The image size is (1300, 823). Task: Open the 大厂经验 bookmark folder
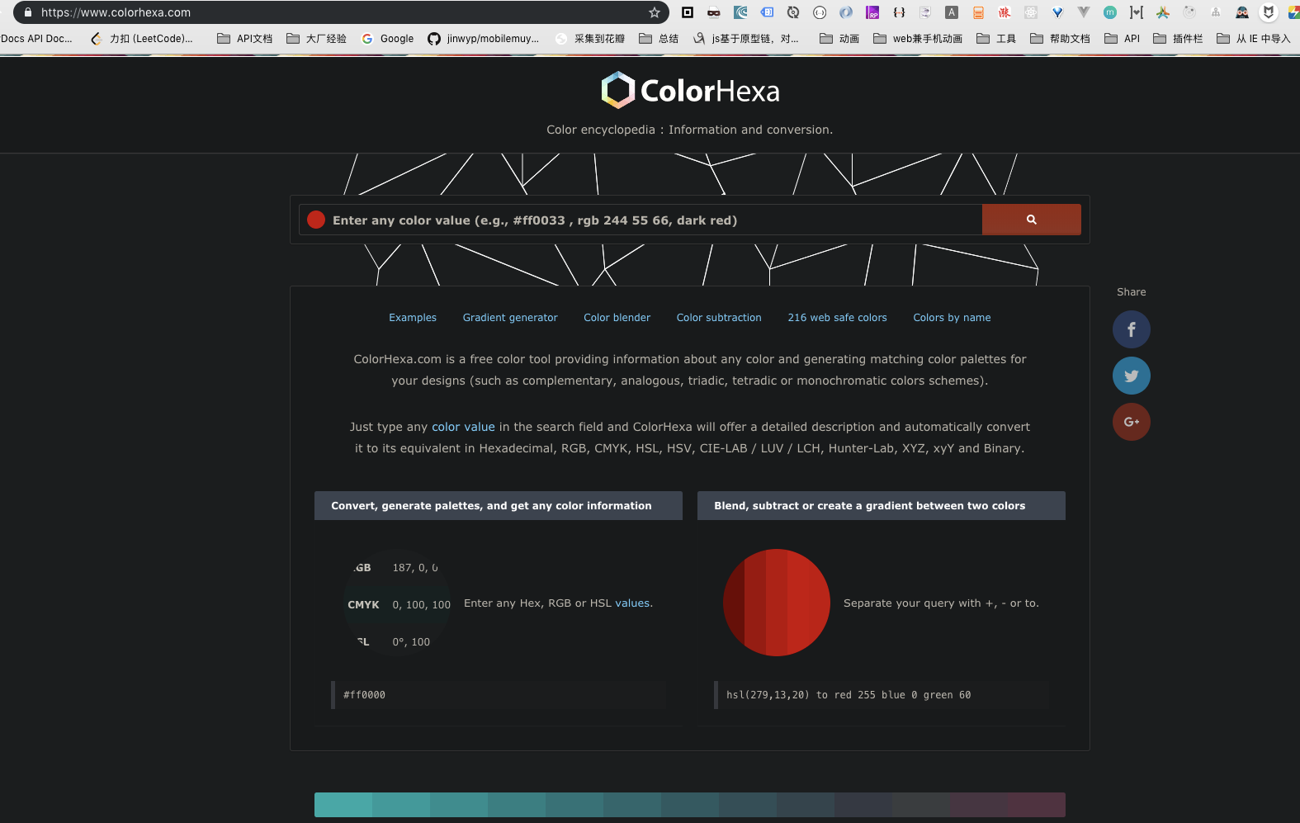[x=316, y=39]
